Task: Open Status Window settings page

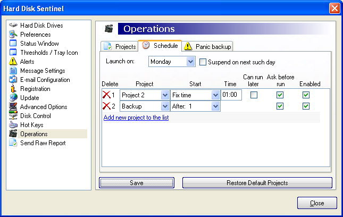Action: coord(39,44)
